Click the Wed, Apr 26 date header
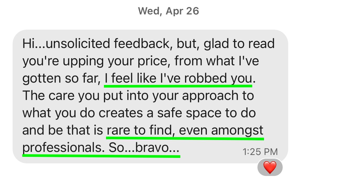The height and width of the screenshot is (177, 337). tap(168, 11)
